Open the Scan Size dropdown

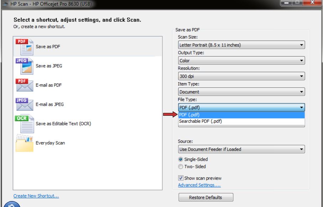(241, 45)
